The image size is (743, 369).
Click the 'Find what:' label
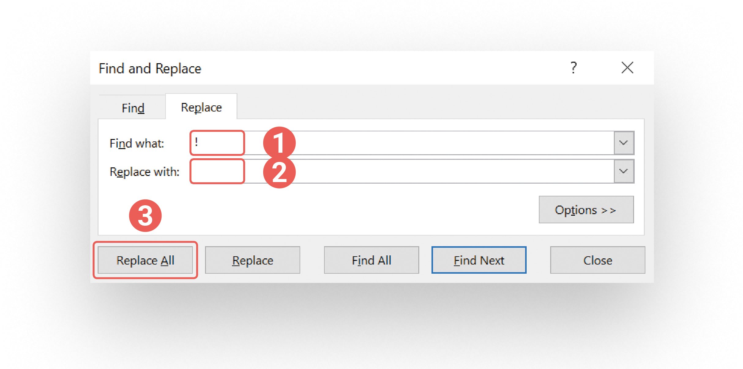[x=137, y=143]
